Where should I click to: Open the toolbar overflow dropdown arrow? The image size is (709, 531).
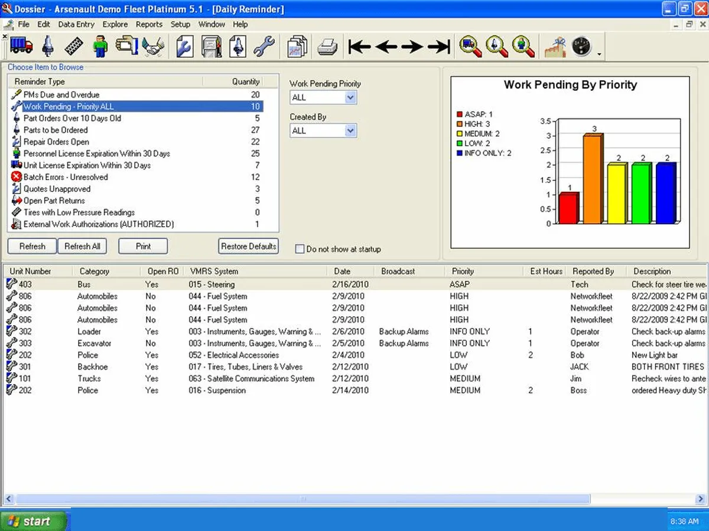tap(600, 55)
